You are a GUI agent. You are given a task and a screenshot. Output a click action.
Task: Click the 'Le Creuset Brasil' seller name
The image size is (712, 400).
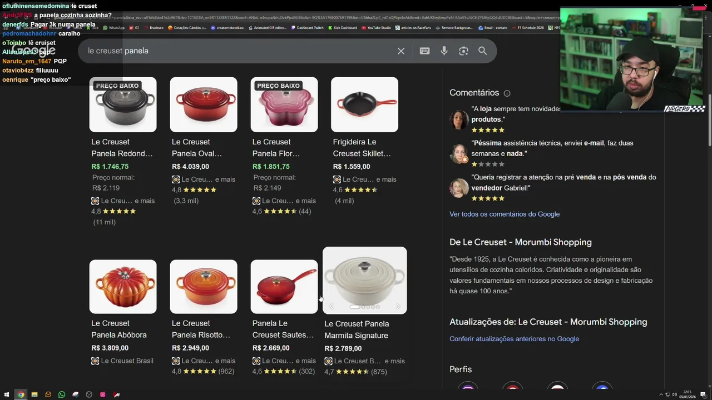(127, 361)
